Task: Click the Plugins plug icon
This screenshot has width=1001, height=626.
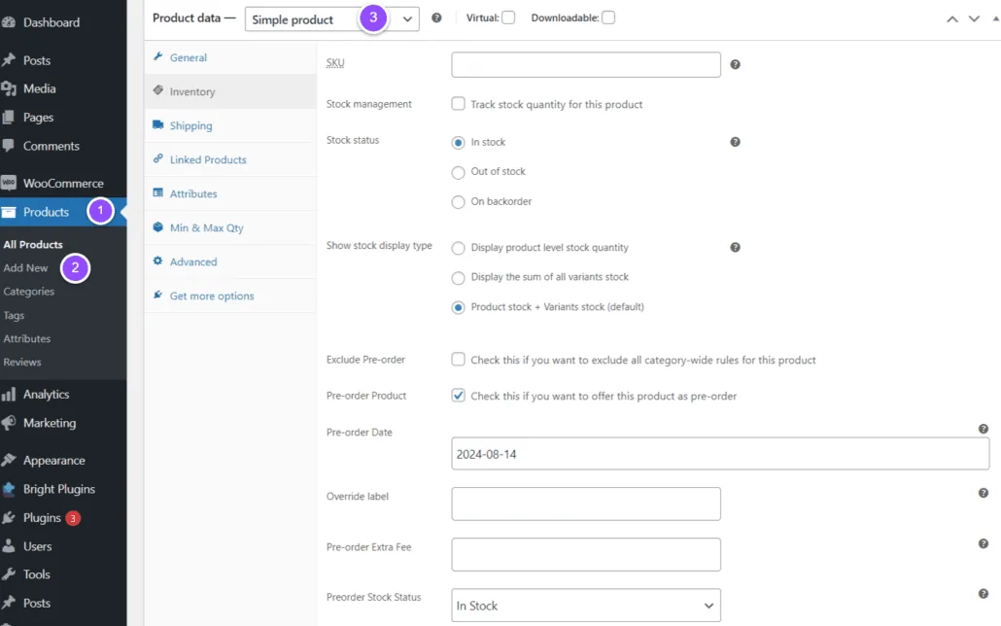Action: tap(9, 518)
